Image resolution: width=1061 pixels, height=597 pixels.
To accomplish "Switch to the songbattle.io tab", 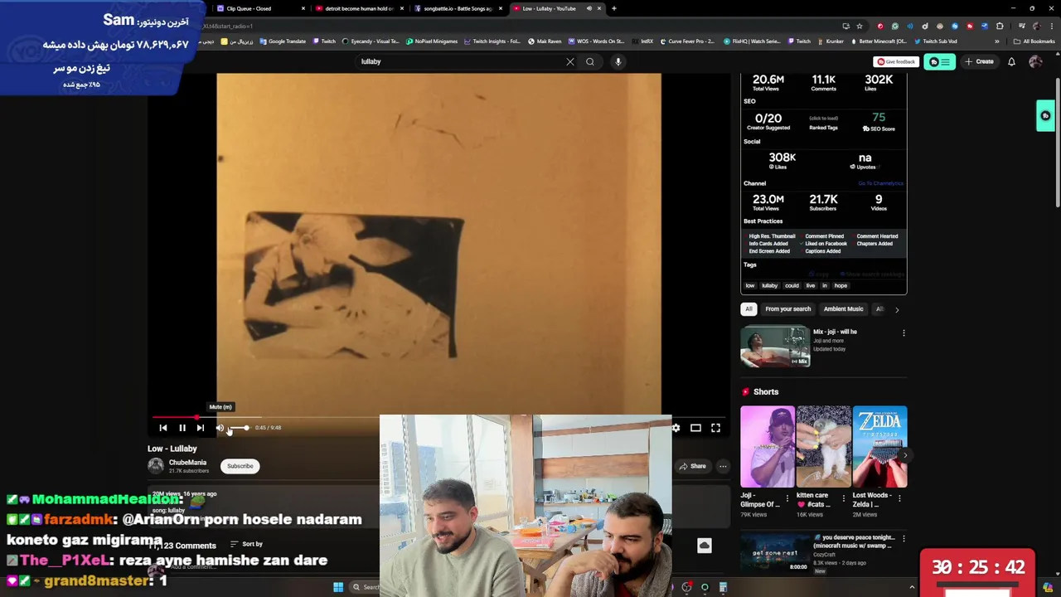I will coord(458,8).
